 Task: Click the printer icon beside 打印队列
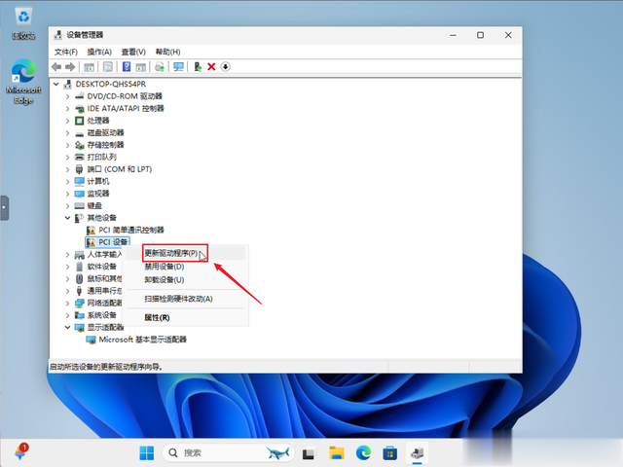tap(80, 157)
